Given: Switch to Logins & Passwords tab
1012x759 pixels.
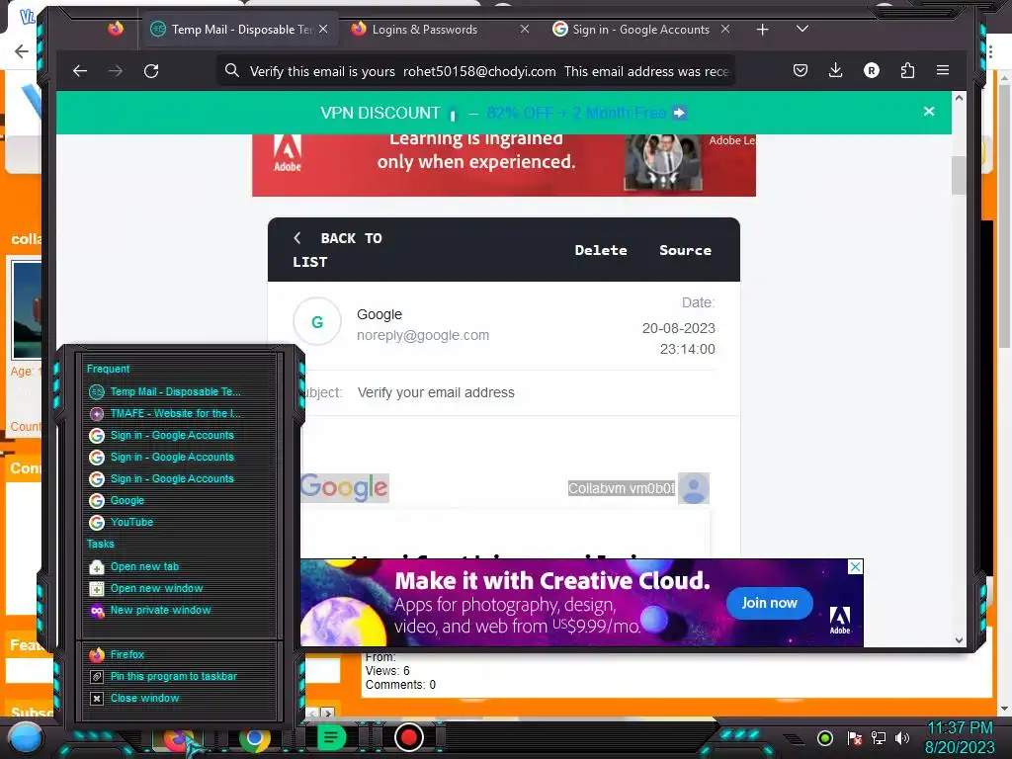Looking at the screenshot, I should pyautogui.click(x=441, y=29).
